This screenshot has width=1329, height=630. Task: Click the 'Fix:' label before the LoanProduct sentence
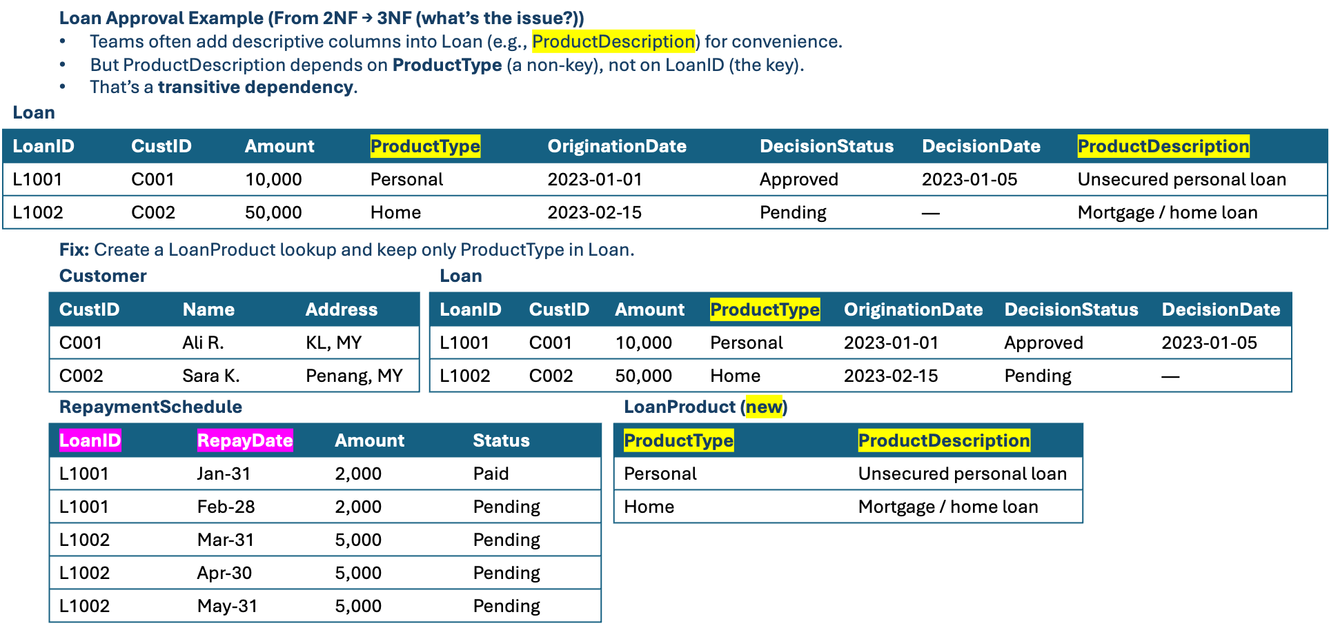click(x=74, y=250)
